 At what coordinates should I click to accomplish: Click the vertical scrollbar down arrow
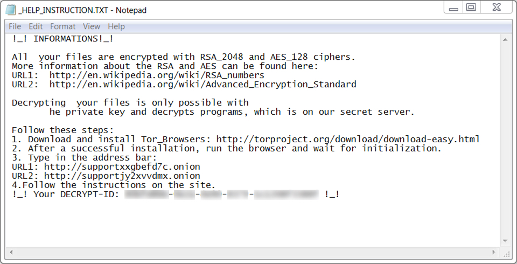tap(505, 241)
